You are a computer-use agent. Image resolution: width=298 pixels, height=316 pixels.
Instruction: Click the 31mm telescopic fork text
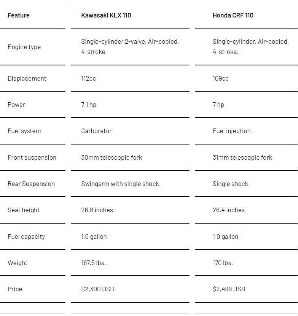pyautogui.click(x=242, y=157)
